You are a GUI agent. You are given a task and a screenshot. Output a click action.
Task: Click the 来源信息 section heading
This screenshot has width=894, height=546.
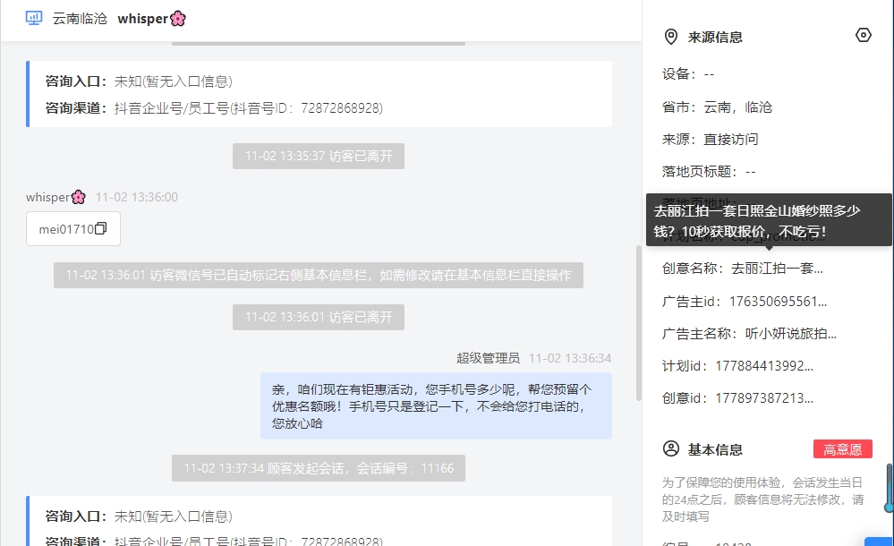715,37
